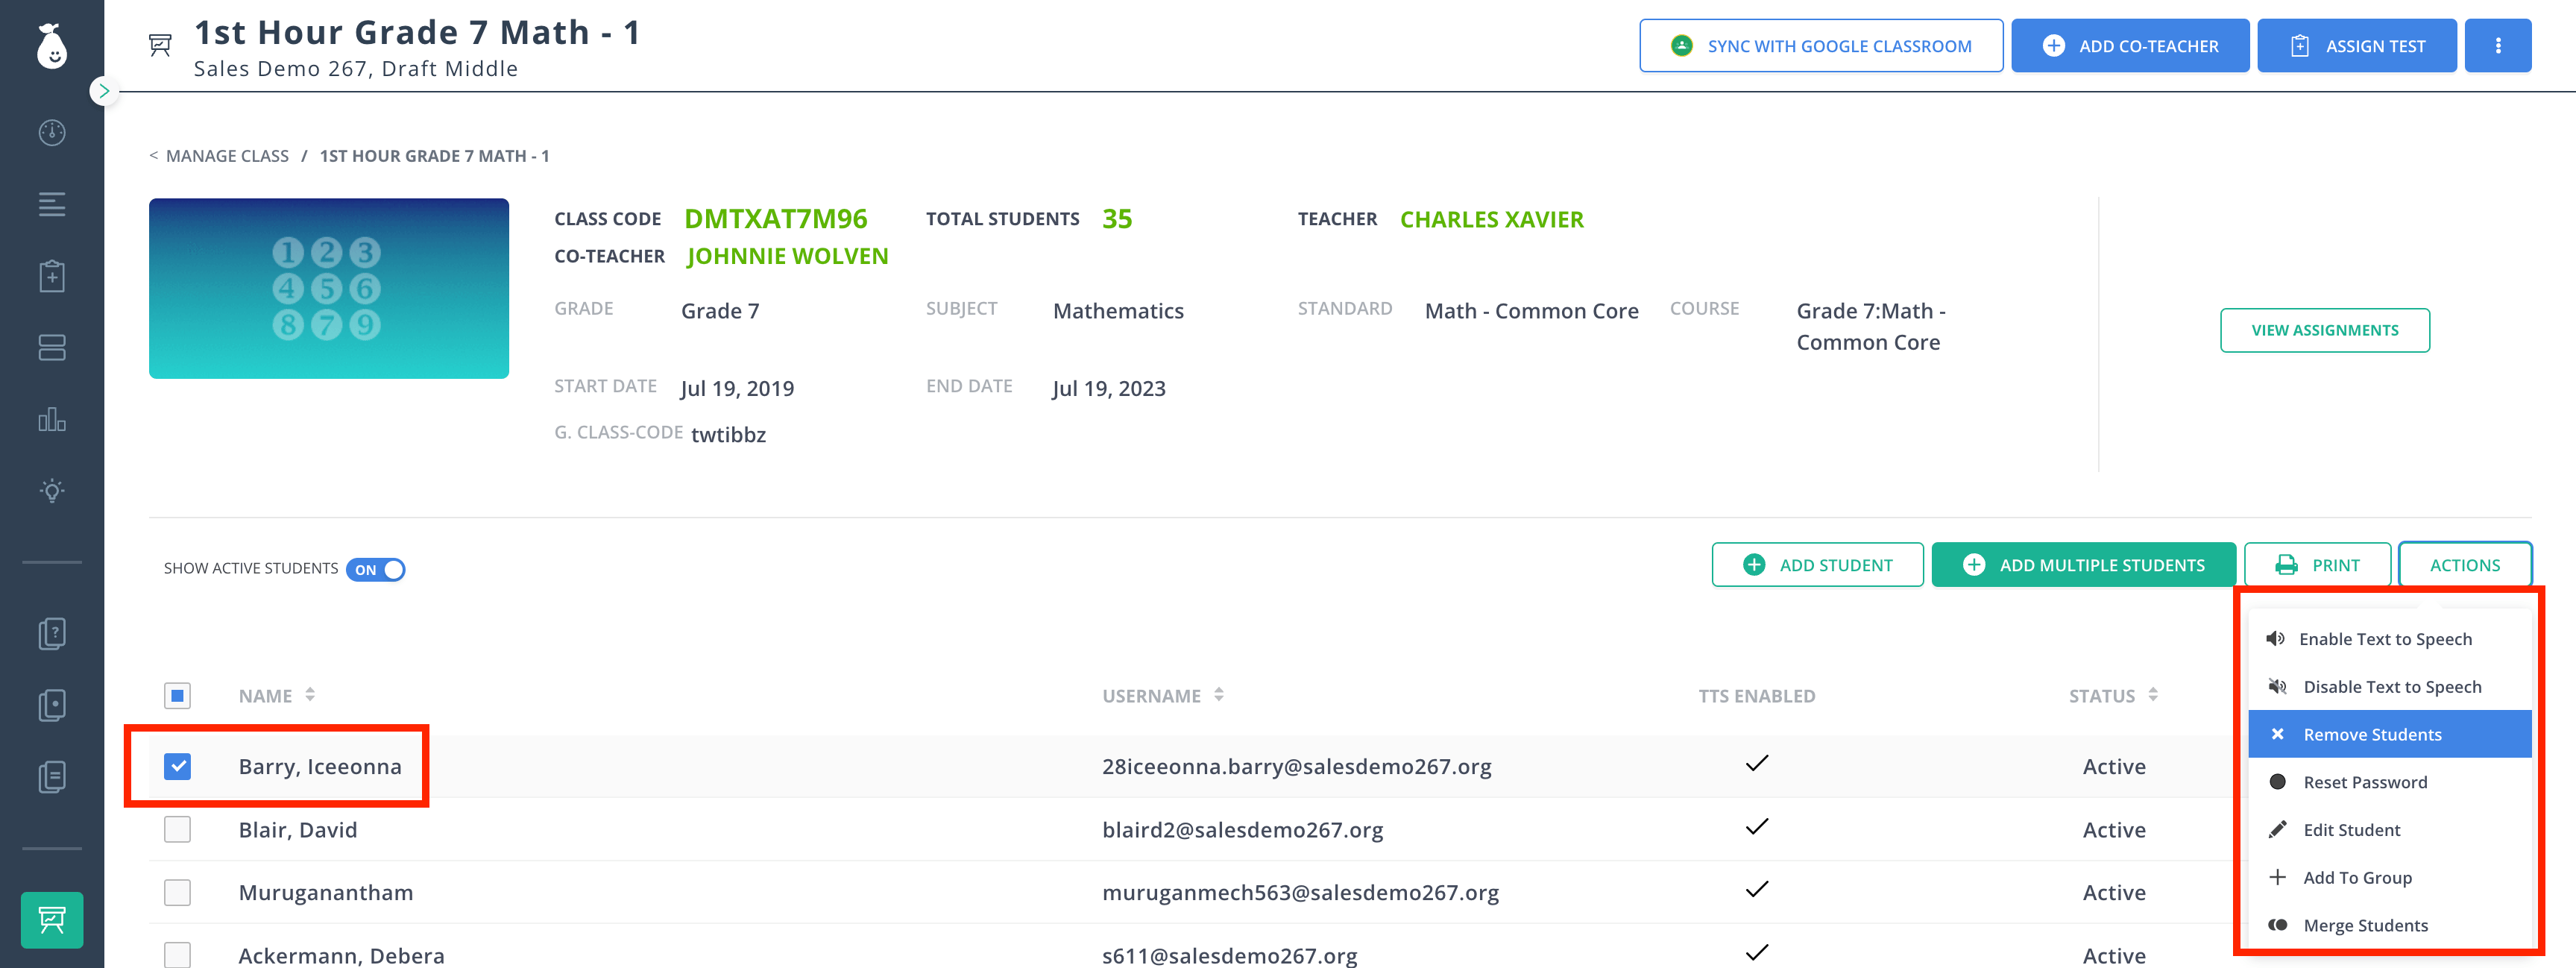The height and width of the screenshot is (968, 2576).
Task: Choose Disable Text to Speech from Actions menu
Action: [2390, 687]
